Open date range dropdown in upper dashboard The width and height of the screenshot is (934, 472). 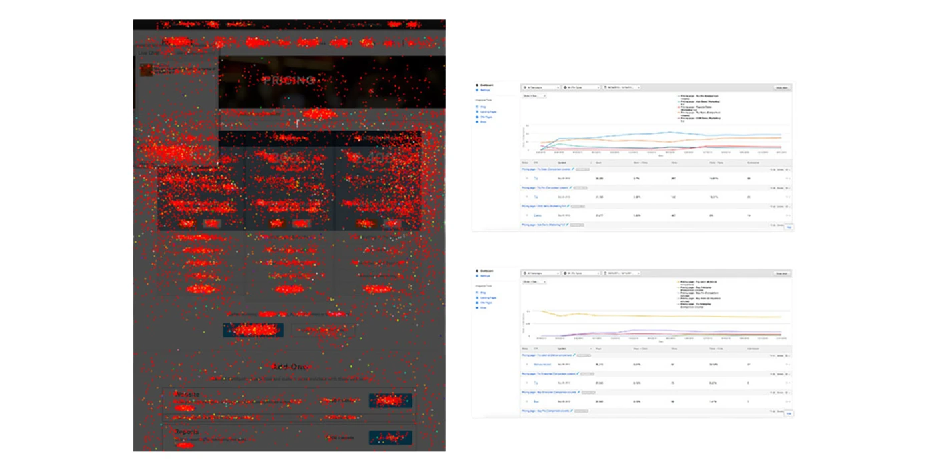622,87
